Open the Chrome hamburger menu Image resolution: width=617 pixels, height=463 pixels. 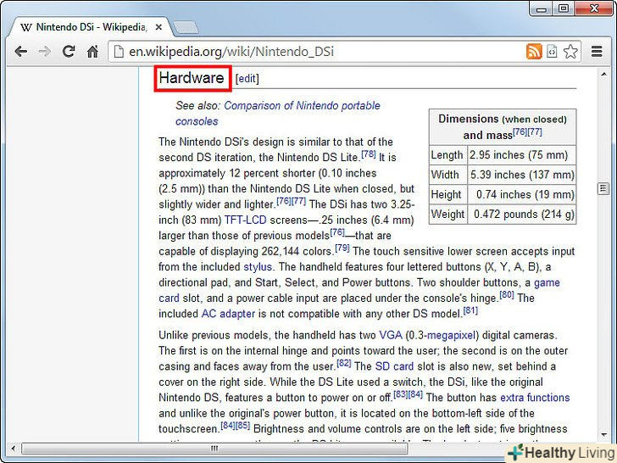[598, 52]
